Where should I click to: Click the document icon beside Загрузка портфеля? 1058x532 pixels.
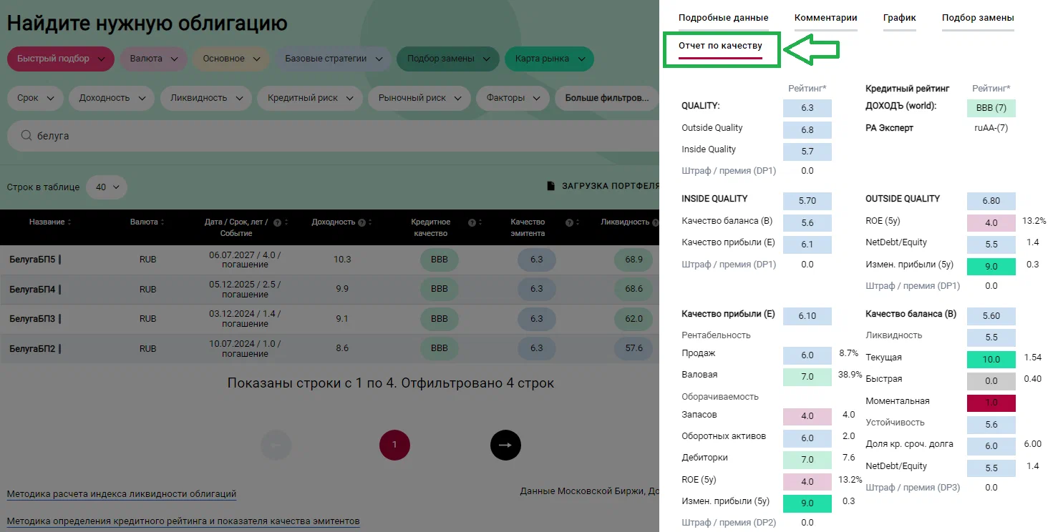coord(550,187)
